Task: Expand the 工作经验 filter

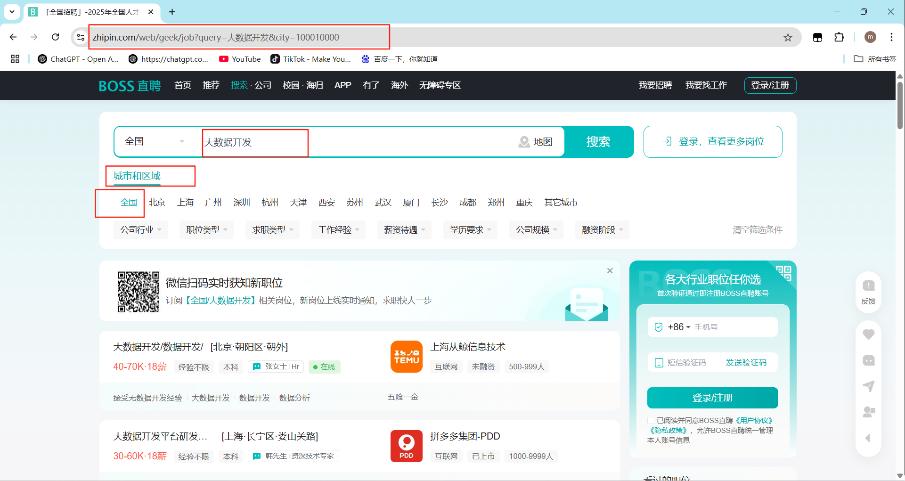Action: click(x=338, y=230)
